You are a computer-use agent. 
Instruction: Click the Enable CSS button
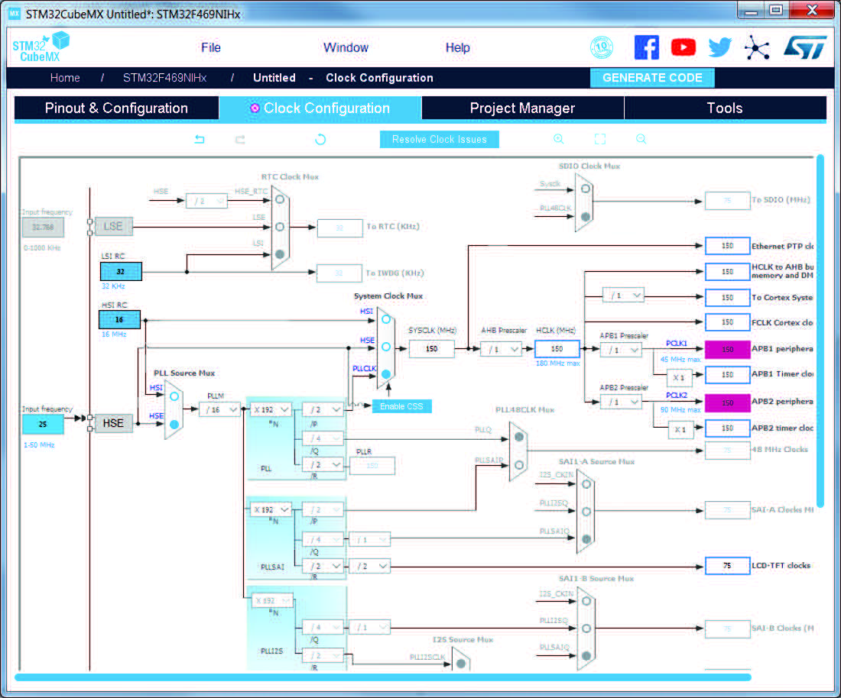coord(401,406)
